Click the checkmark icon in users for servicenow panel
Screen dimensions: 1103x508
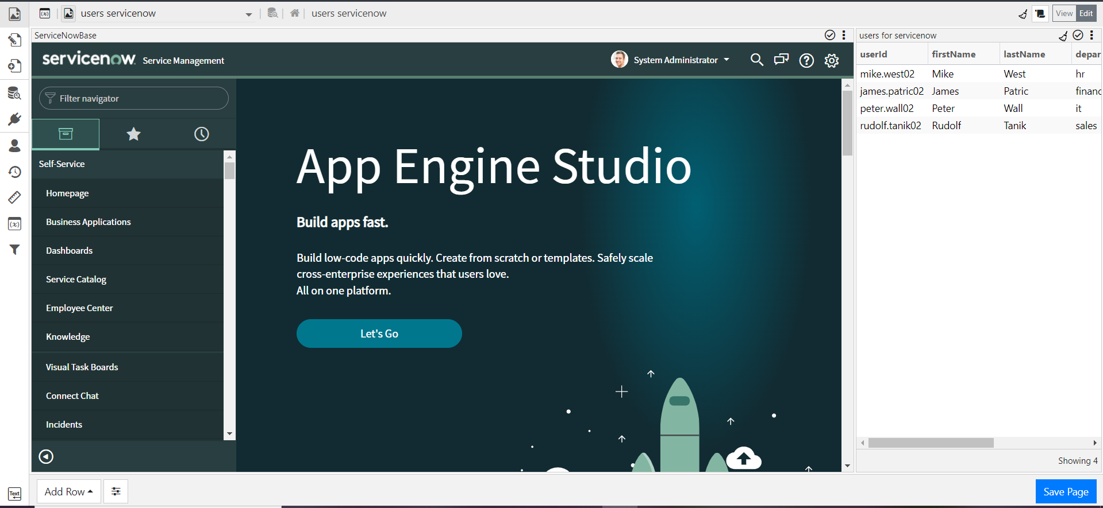click(x=1078, y=35)
